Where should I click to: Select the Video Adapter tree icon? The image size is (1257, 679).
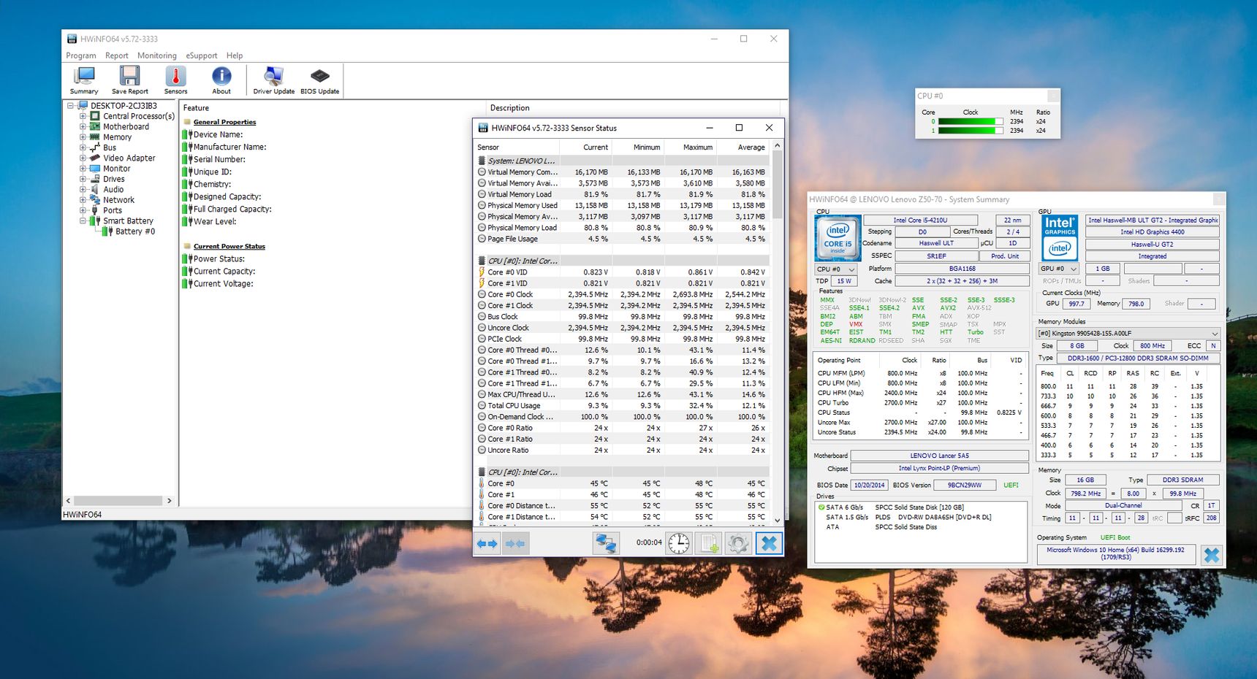(95, 158)
